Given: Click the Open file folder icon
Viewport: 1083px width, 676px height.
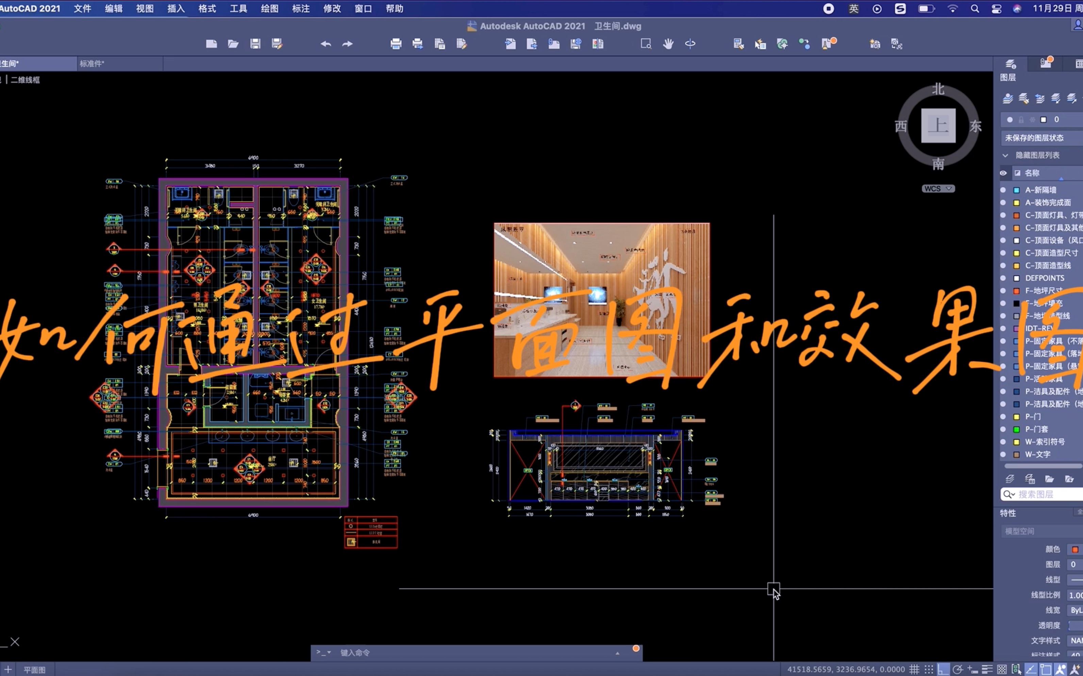Looking at the screenshot, I should point(233,44).
